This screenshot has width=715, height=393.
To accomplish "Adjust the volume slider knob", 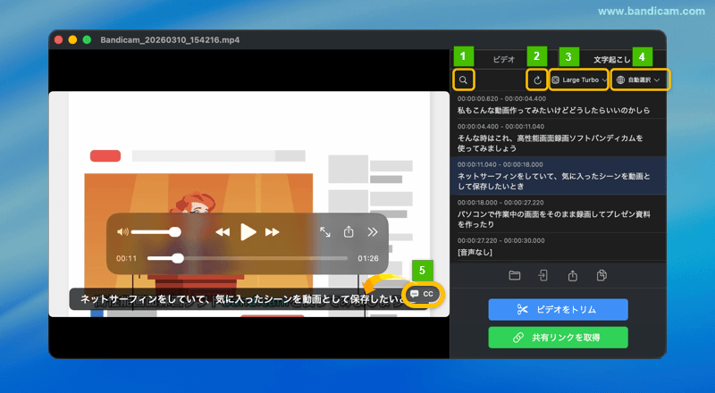I will point(175,232).
